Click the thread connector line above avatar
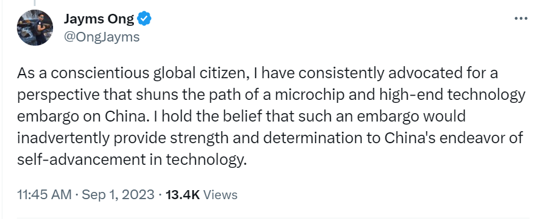 pos(34,3)
